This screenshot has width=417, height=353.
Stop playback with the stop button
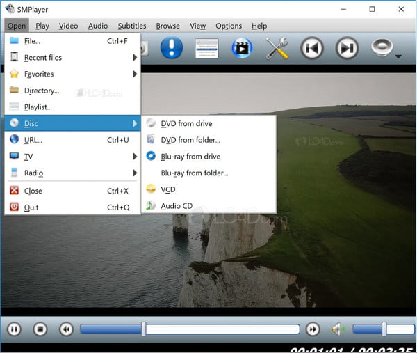pos(40,329)
